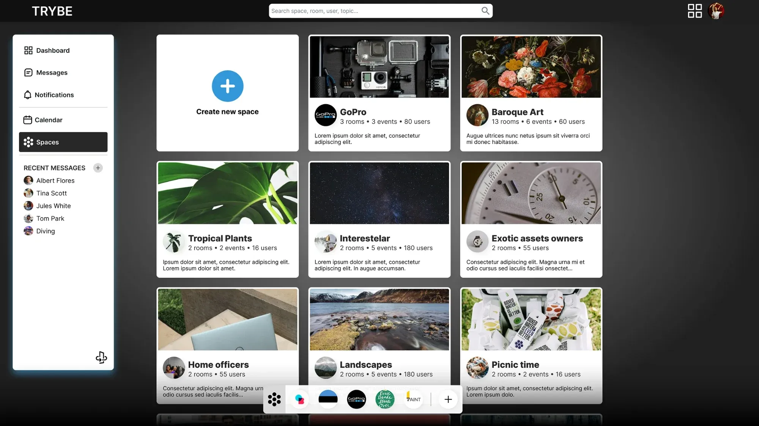The height and width of the screenshot is (426, 759).
Task: Open Tina Scott conversation
Action: coord(45,193)
